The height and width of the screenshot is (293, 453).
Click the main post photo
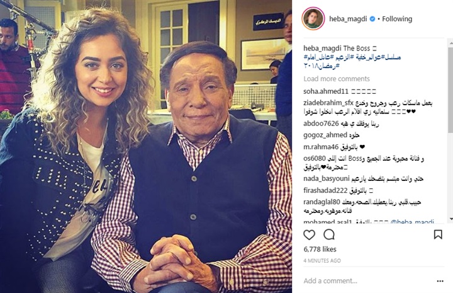[x=146, y=146]
